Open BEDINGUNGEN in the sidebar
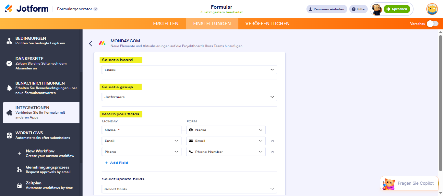The image size is (443, 196). click(41, 41)
